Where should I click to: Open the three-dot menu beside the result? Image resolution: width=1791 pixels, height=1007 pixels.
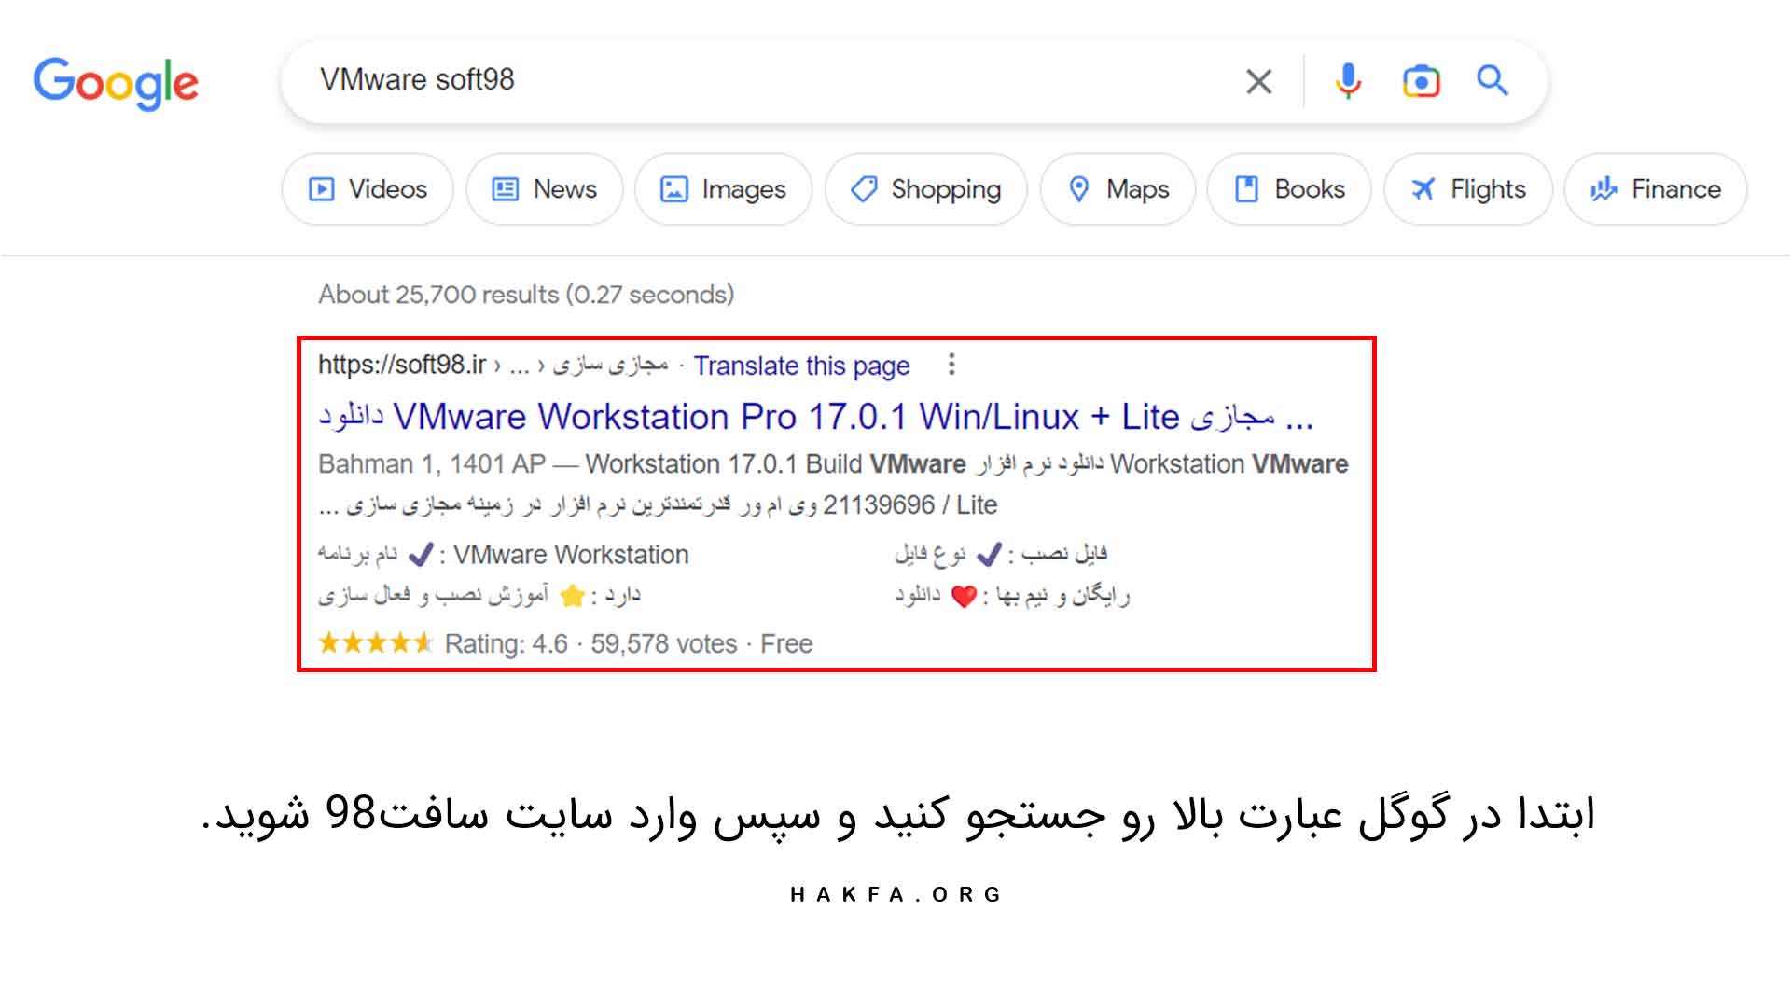(x=951, y=365)
